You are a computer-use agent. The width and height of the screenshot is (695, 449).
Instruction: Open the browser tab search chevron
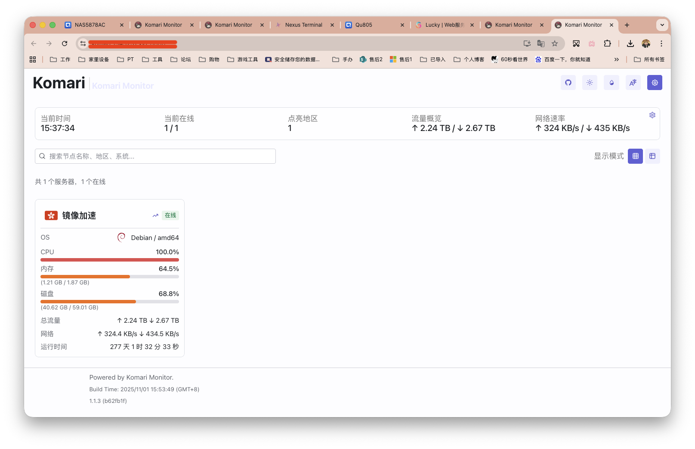point(662,25)
